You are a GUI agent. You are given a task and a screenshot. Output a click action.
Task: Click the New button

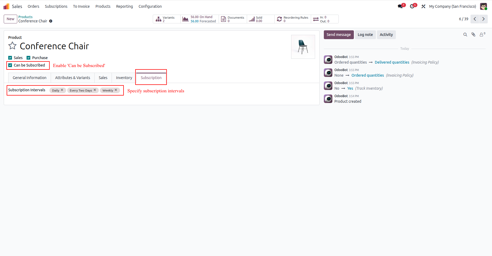tap(10, 19)
